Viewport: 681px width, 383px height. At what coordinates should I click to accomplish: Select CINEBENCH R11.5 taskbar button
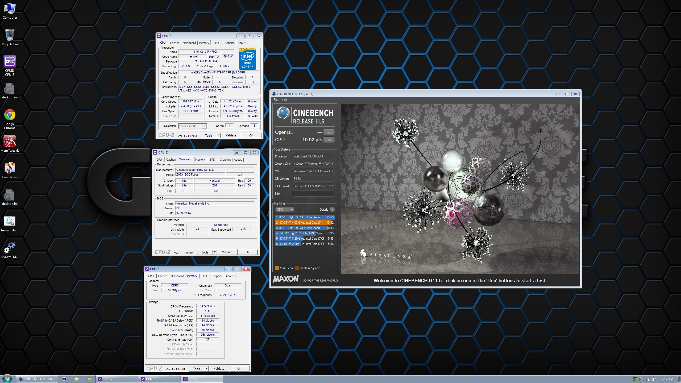point(37,379)
